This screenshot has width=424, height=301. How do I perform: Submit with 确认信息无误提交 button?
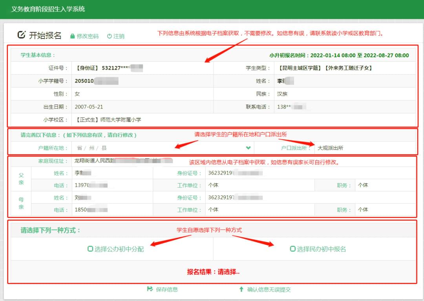269,289
